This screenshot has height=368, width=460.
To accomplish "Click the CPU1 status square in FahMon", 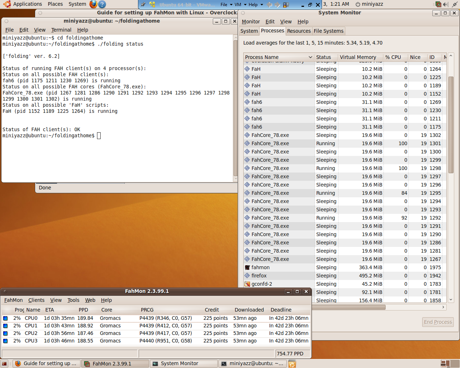I will click(x=5, y=326).
